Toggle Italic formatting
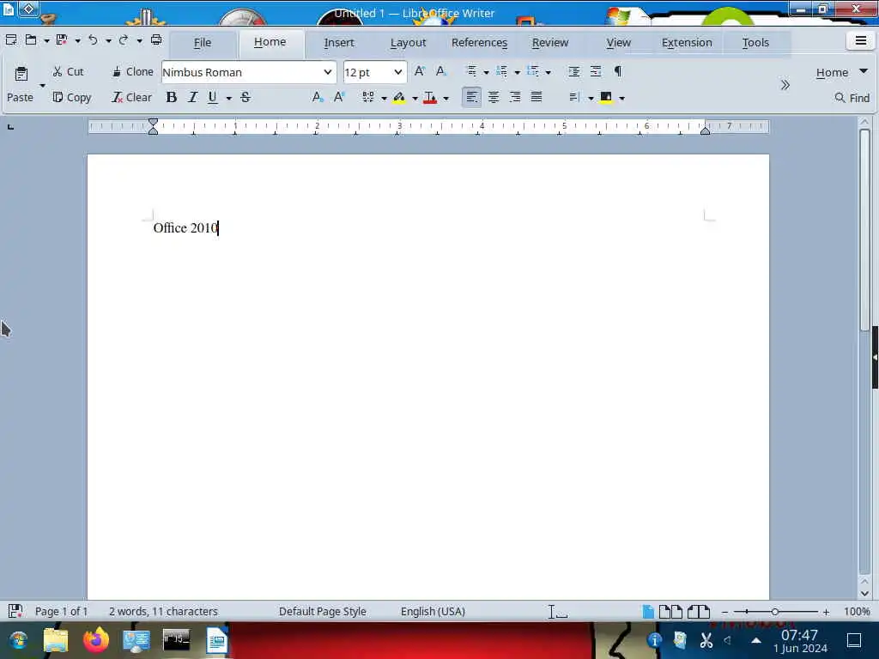This screenshot has width=879, height=659. (192, 98)
